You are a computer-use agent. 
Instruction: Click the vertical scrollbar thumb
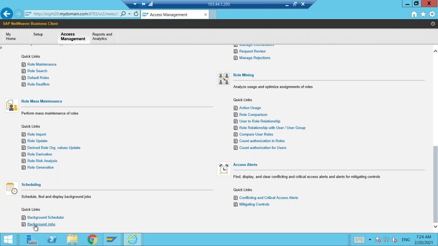click(435, 184)
